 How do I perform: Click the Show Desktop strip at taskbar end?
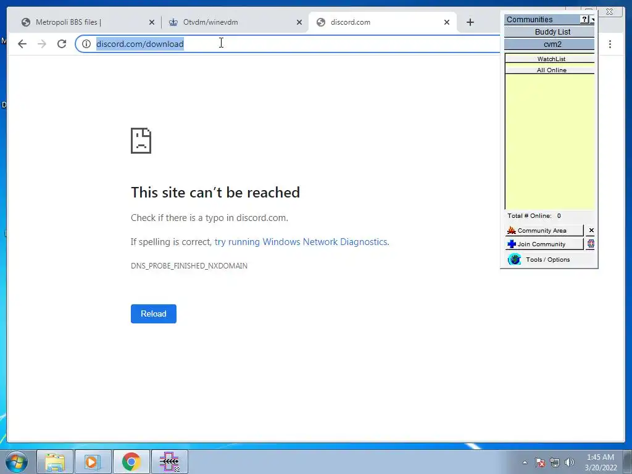click(x=628, y=462)
